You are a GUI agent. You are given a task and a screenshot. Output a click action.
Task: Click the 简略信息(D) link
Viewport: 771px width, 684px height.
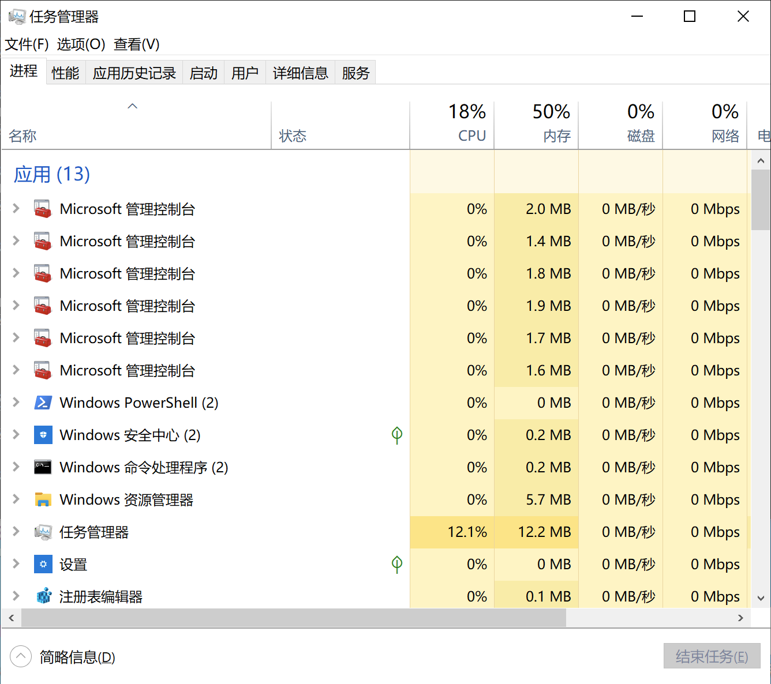click(77, 657)
